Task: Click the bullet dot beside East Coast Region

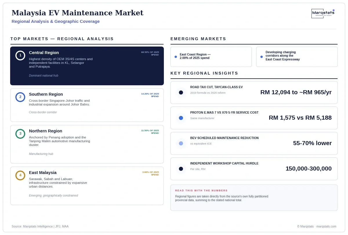Action: tap(176, 57)
